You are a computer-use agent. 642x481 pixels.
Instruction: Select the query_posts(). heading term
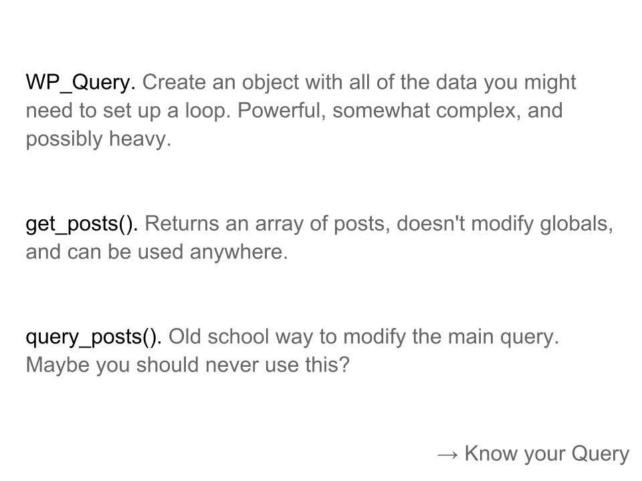click(x=94, y=337)
